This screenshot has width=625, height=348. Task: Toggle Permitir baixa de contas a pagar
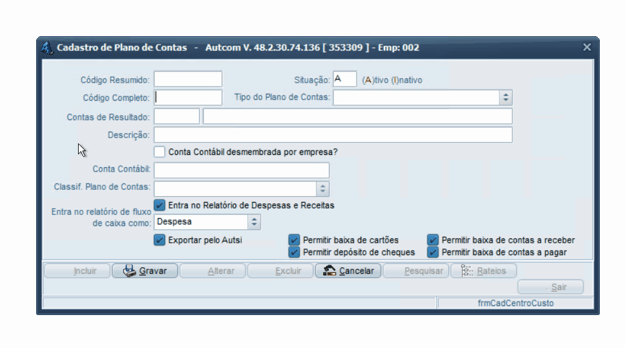click(433, 252)
